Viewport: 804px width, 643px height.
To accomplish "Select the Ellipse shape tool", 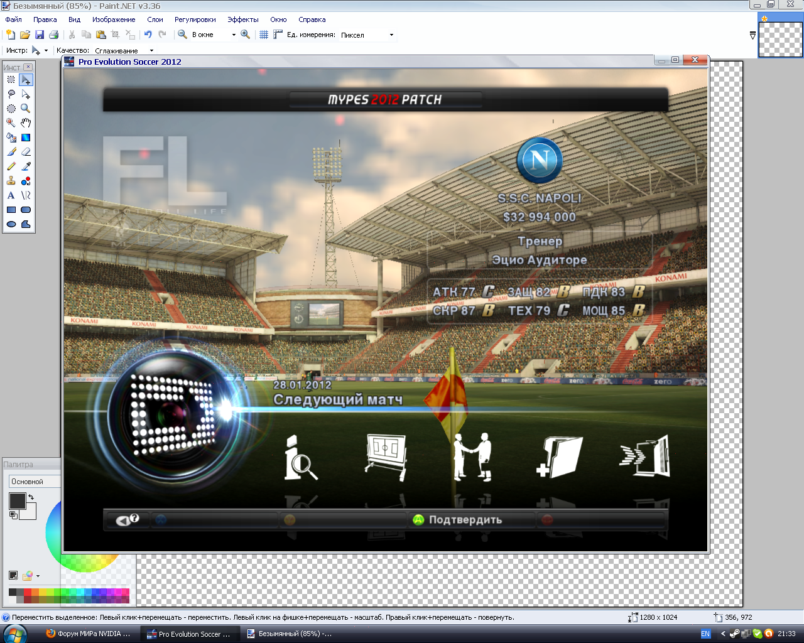I will pos(11,224).
